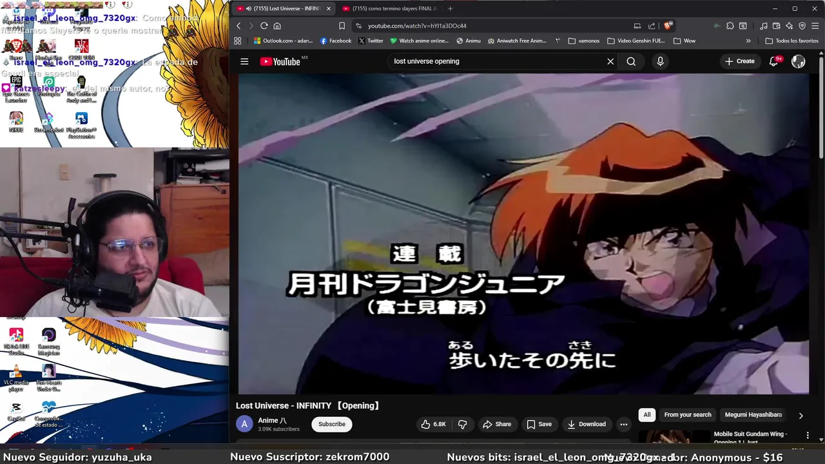Open site settings icon in address bar
The height and width of the screenshot is (464, 825).
[x=360, y=26]
